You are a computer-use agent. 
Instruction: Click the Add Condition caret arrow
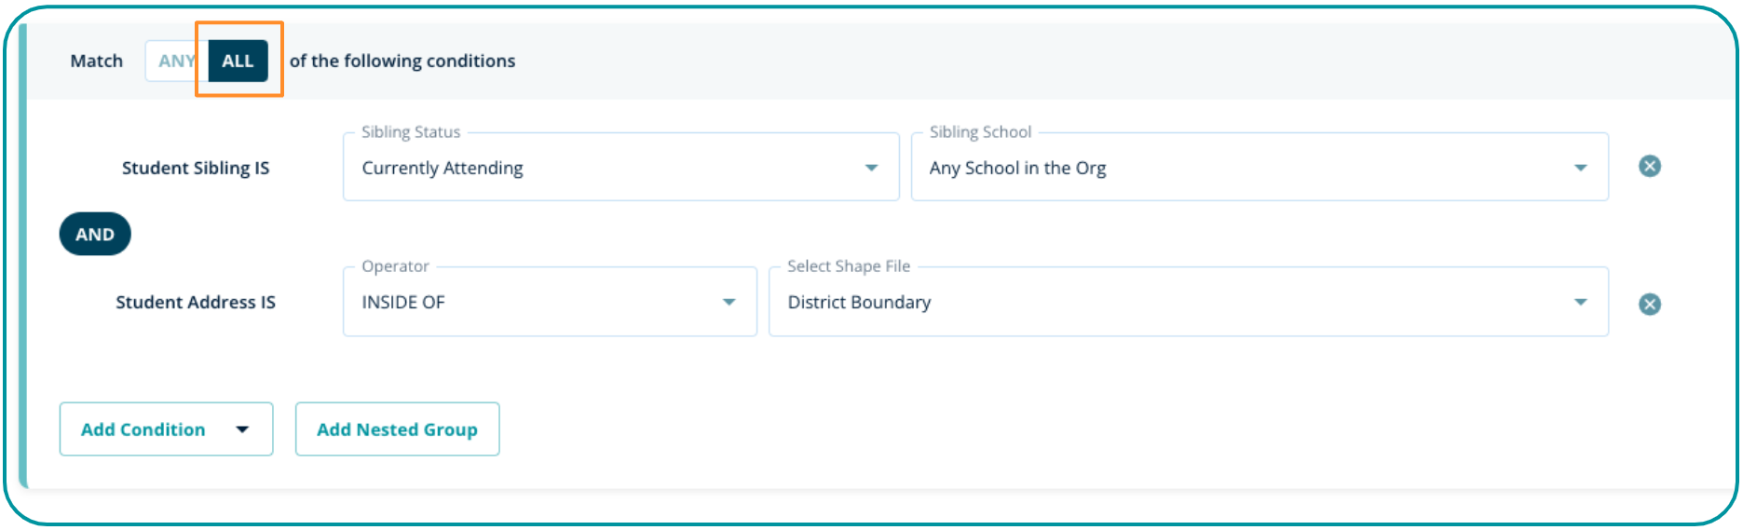pyautogui.click(x=242, y=429)
